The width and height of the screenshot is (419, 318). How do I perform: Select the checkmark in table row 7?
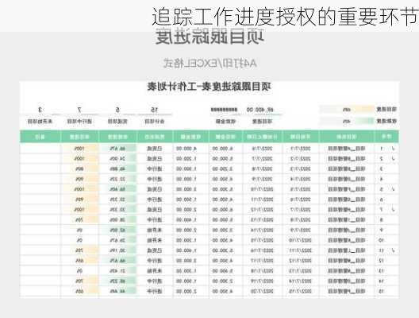[x=393, y=210]
